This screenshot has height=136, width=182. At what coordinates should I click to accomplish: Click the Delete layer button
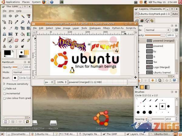click(174, 80)
